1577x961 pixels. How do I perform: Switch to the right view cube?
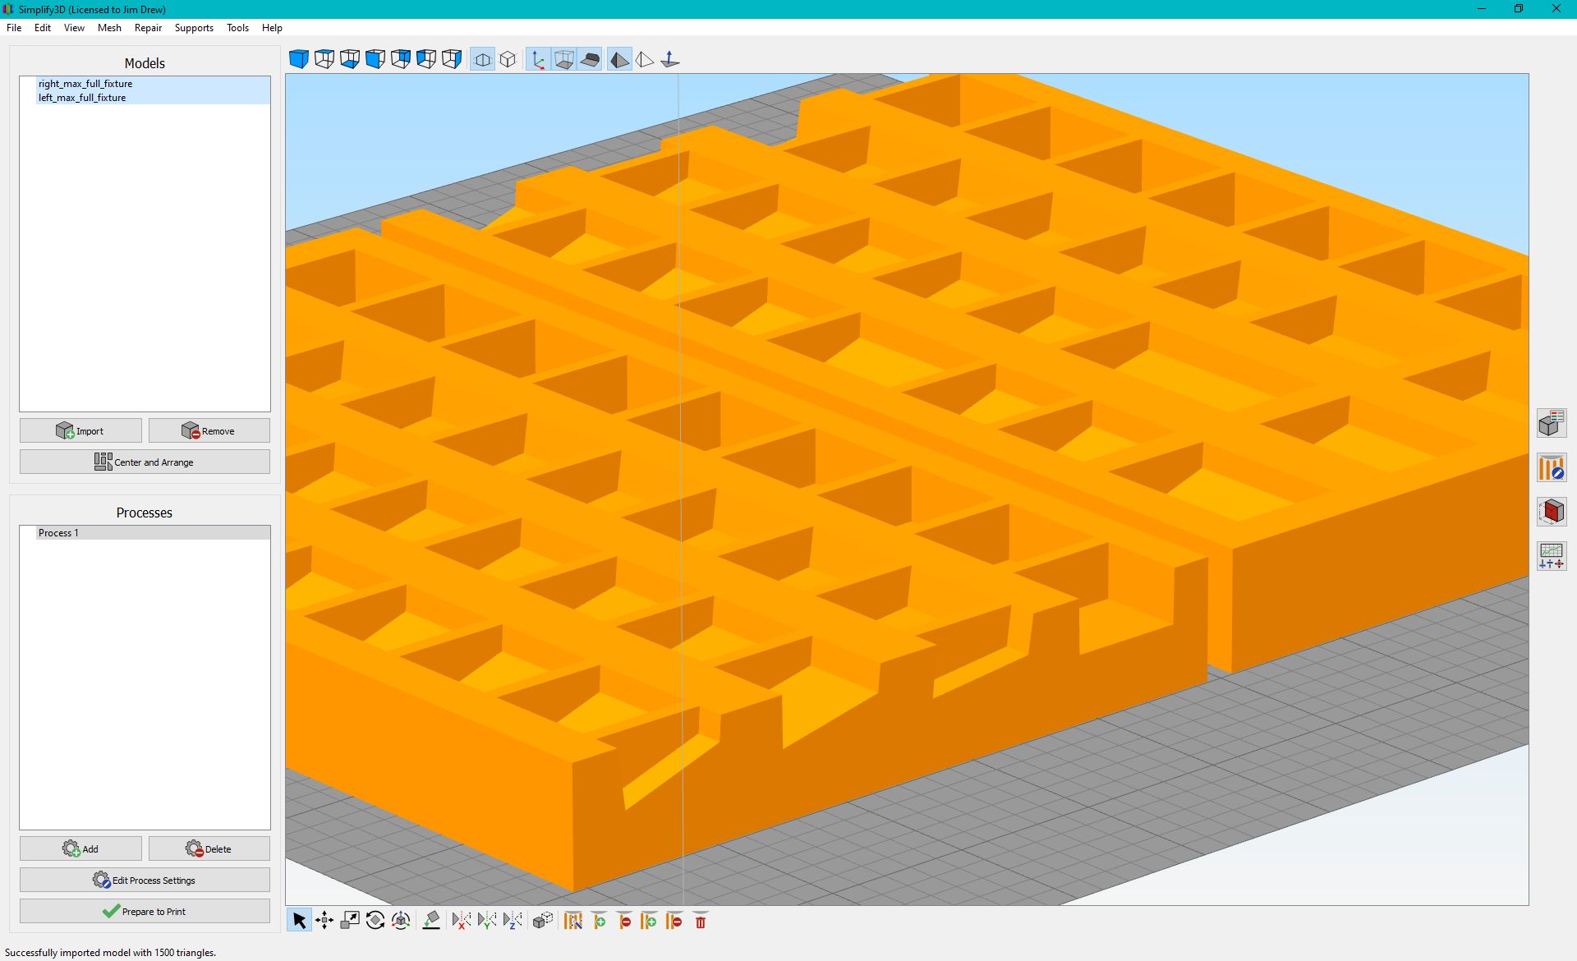point(452,59)
